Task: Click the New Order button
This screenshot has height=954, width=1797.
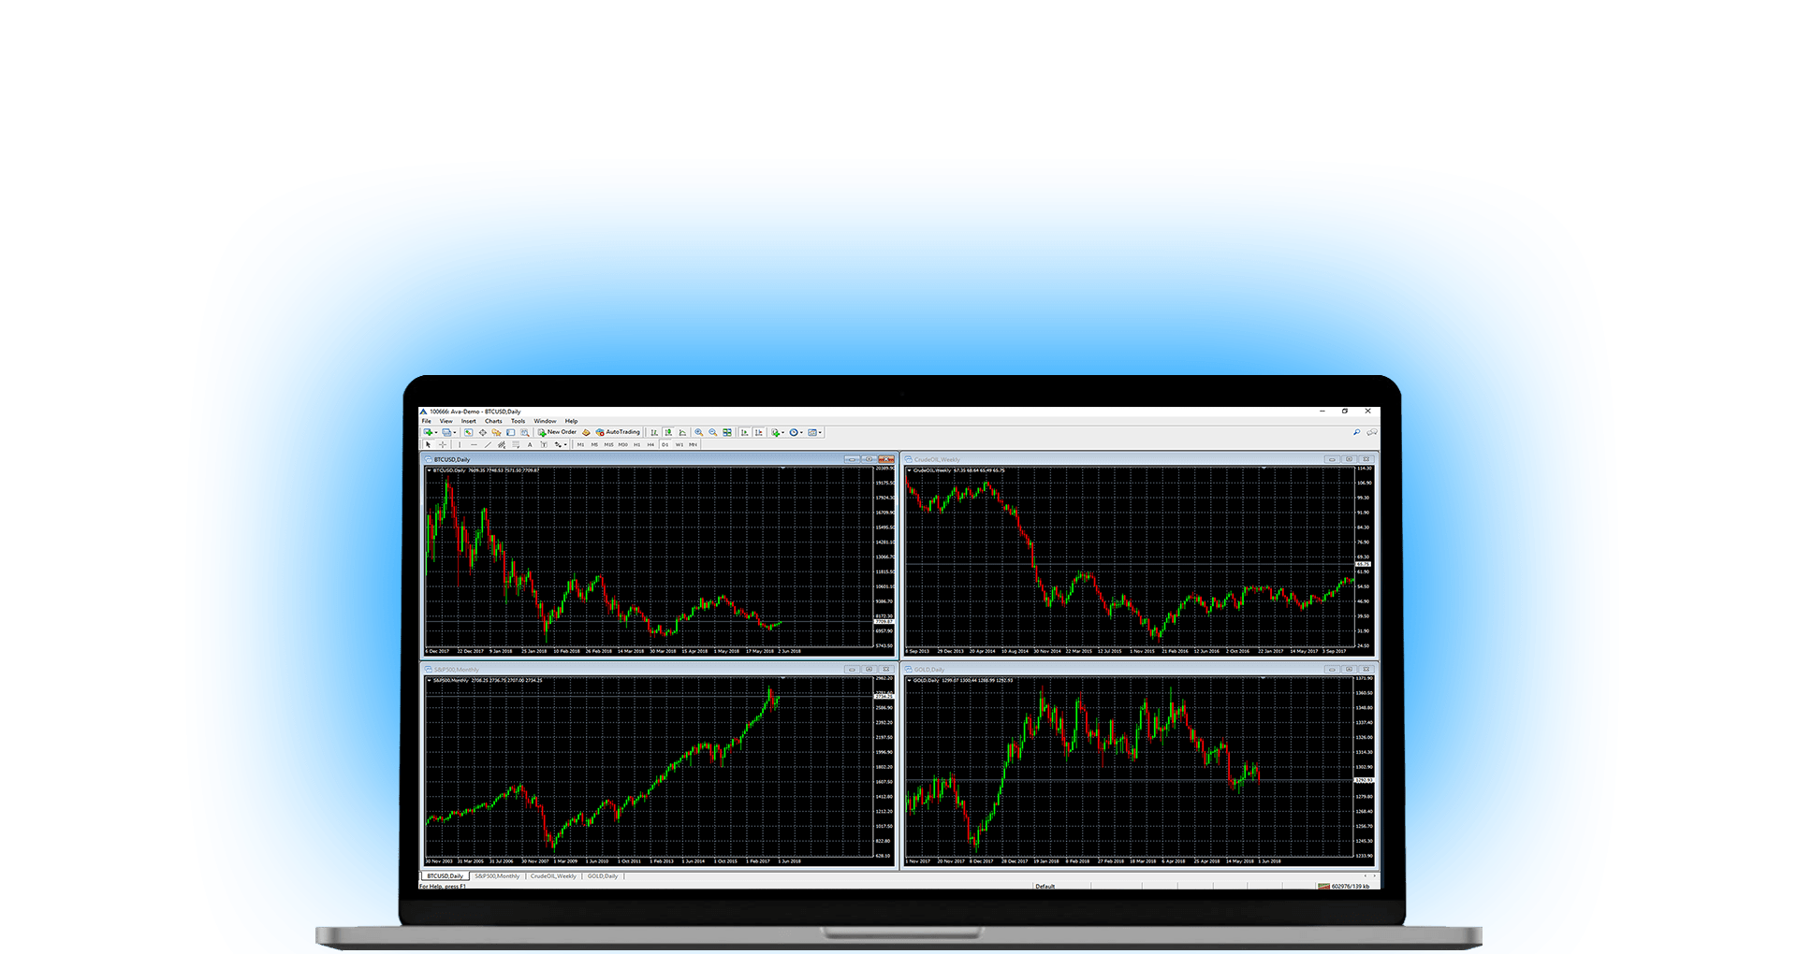Action: 557,432
